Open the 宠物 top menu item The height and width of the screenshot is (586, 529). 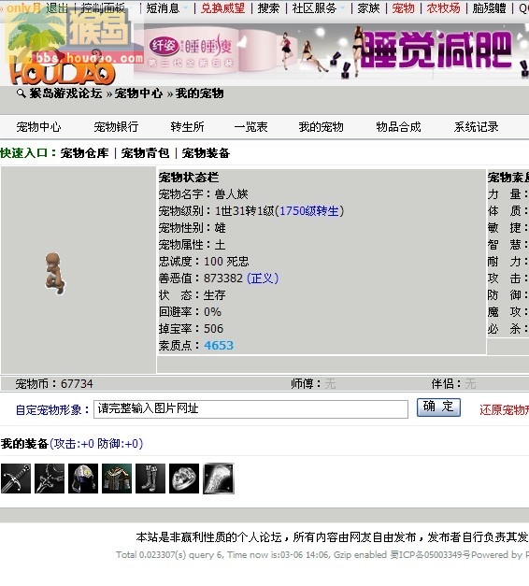pyautogui.click(x=404, y=8)
